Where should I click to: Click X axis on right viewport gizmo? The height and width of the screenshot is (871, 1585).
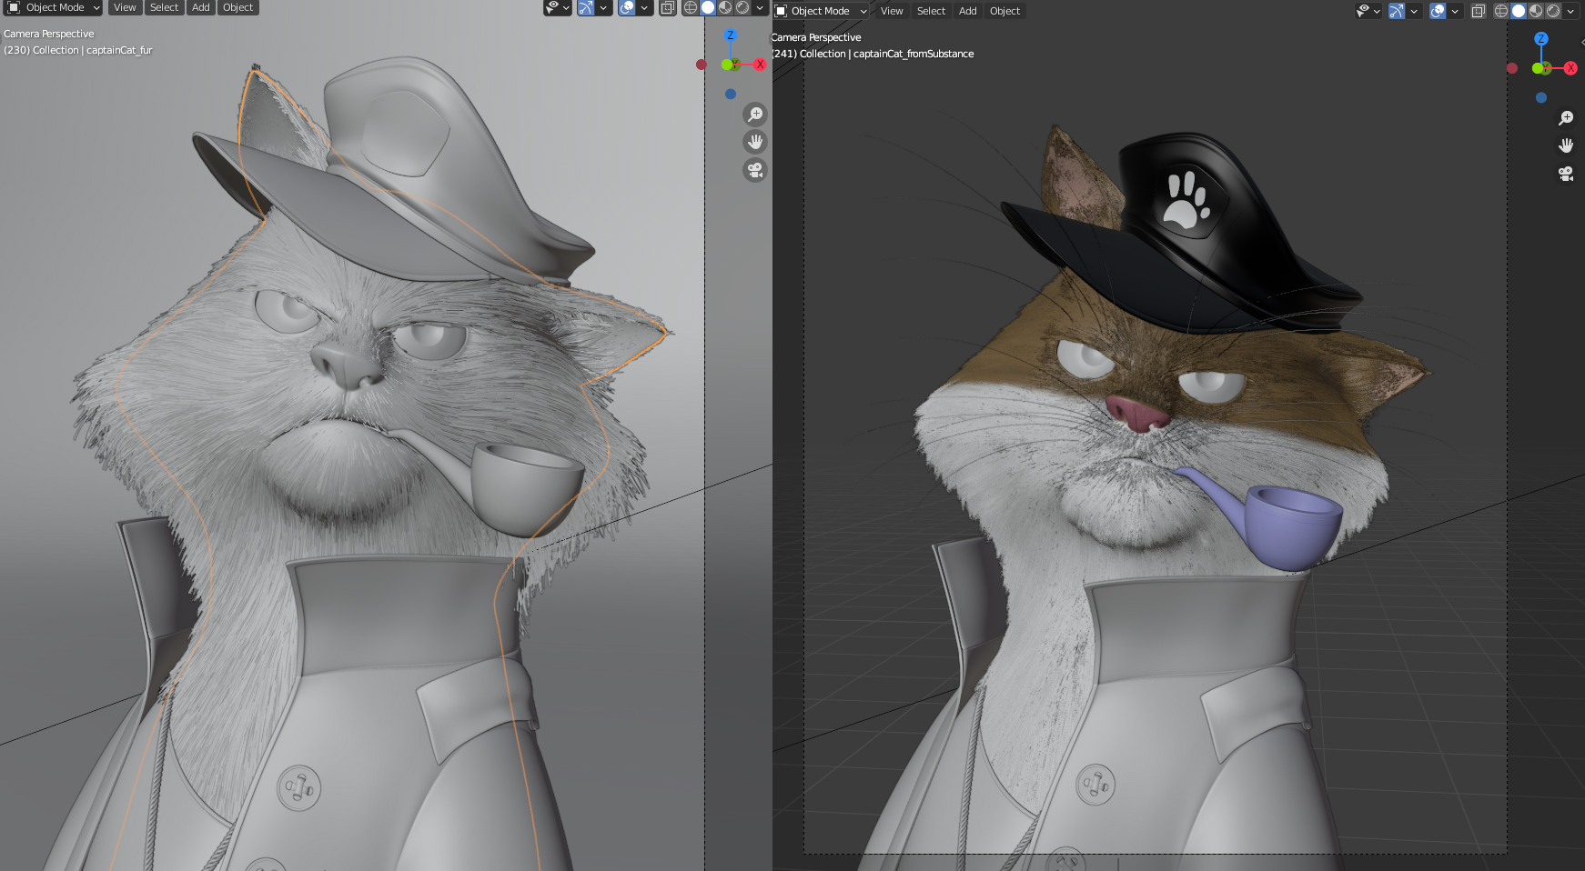pos(1570,68)
